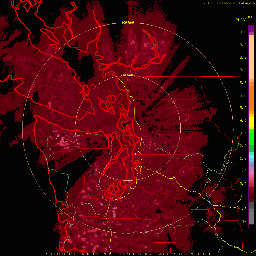
Task: Click the "100 NMI" range ring label
Action: (128, 22)
